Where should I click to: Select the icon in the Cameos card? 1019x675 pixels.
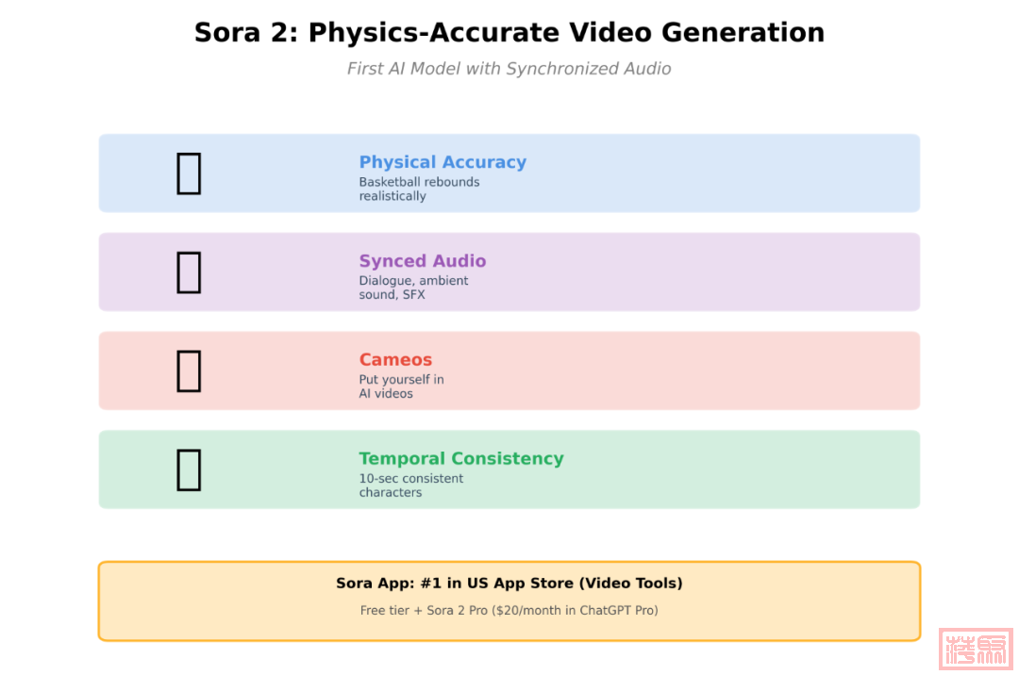[x=189, y=370]
